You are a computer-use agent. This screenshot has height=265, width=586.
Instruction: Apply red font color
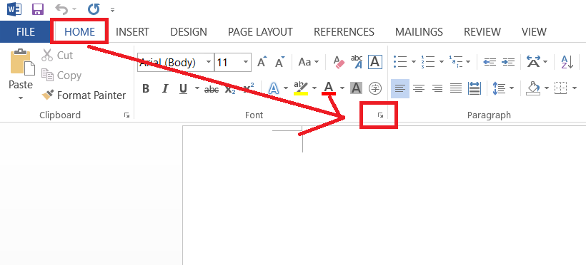point(329,89)
